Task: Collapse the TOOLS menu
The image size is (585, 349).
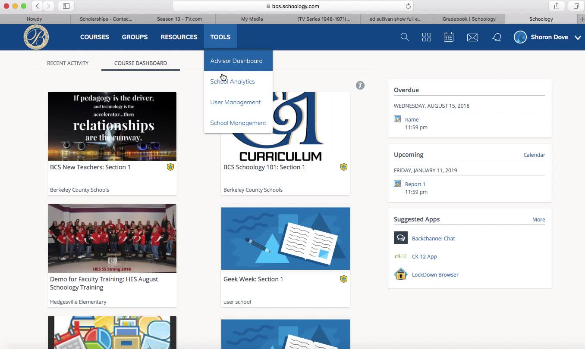Action: pyautogui.click(x=220, y=37)
